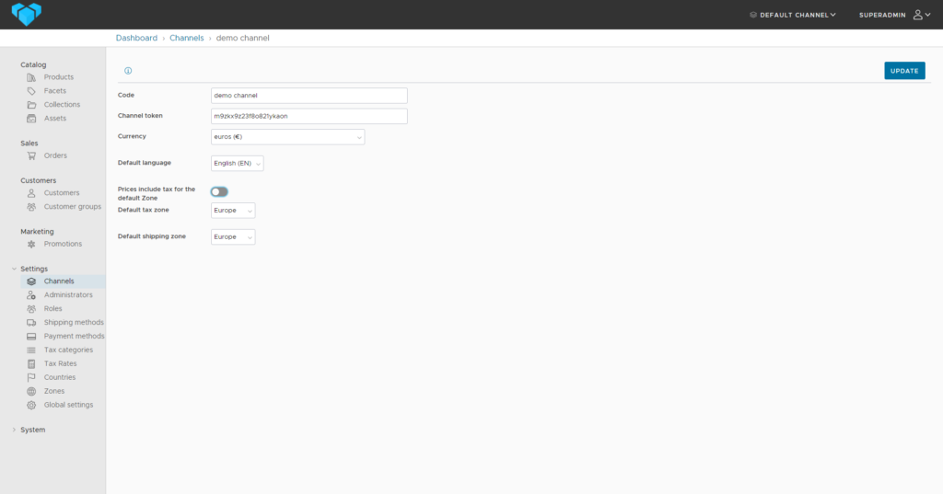Image resolution: width=943 pixels, height=494 pixels.
Task: Click the Vendure logo in the header
Action: [27, 15]
